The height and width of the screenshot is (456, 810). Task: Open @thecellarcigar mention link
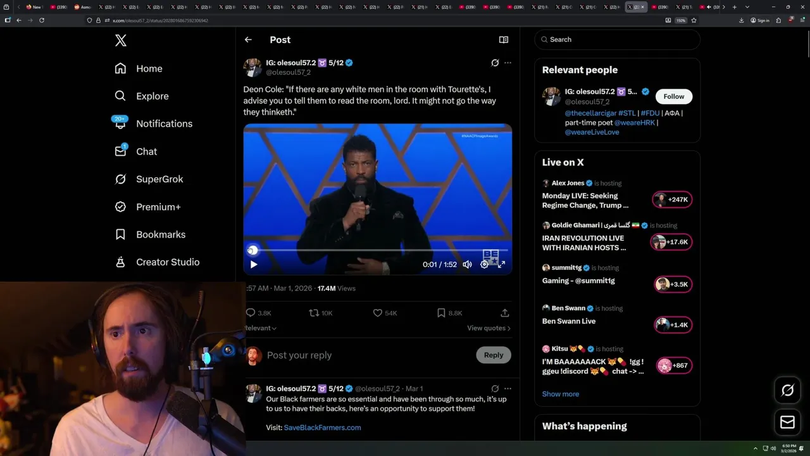pos(590,113)
